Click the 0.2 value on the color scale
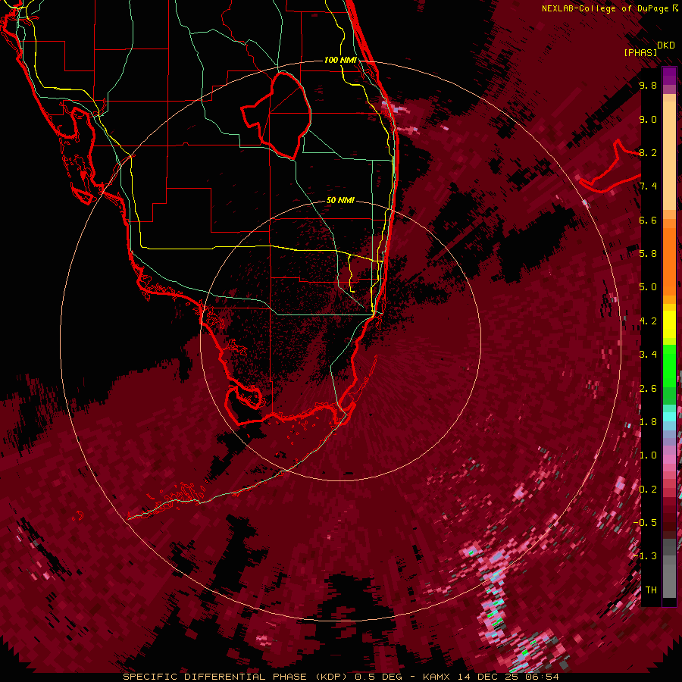The height and width of the screenshot is (682, 682). pos(648,490)
